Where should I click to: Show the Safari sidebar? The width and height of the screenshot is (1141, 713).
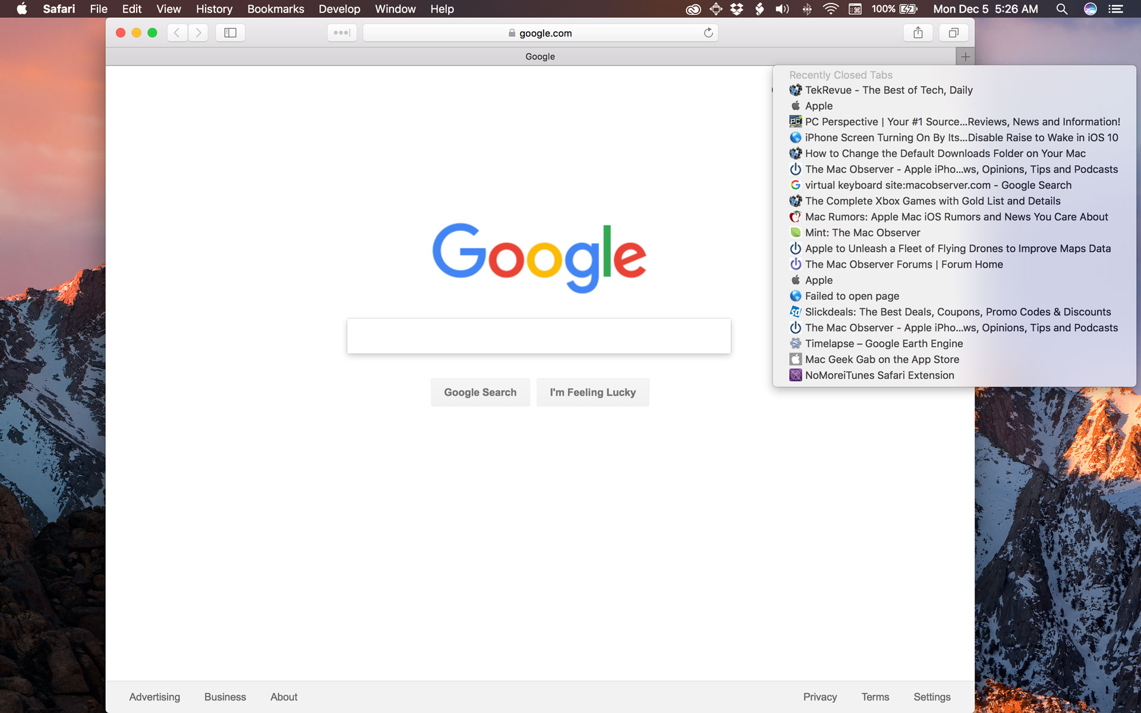point(231,33)
